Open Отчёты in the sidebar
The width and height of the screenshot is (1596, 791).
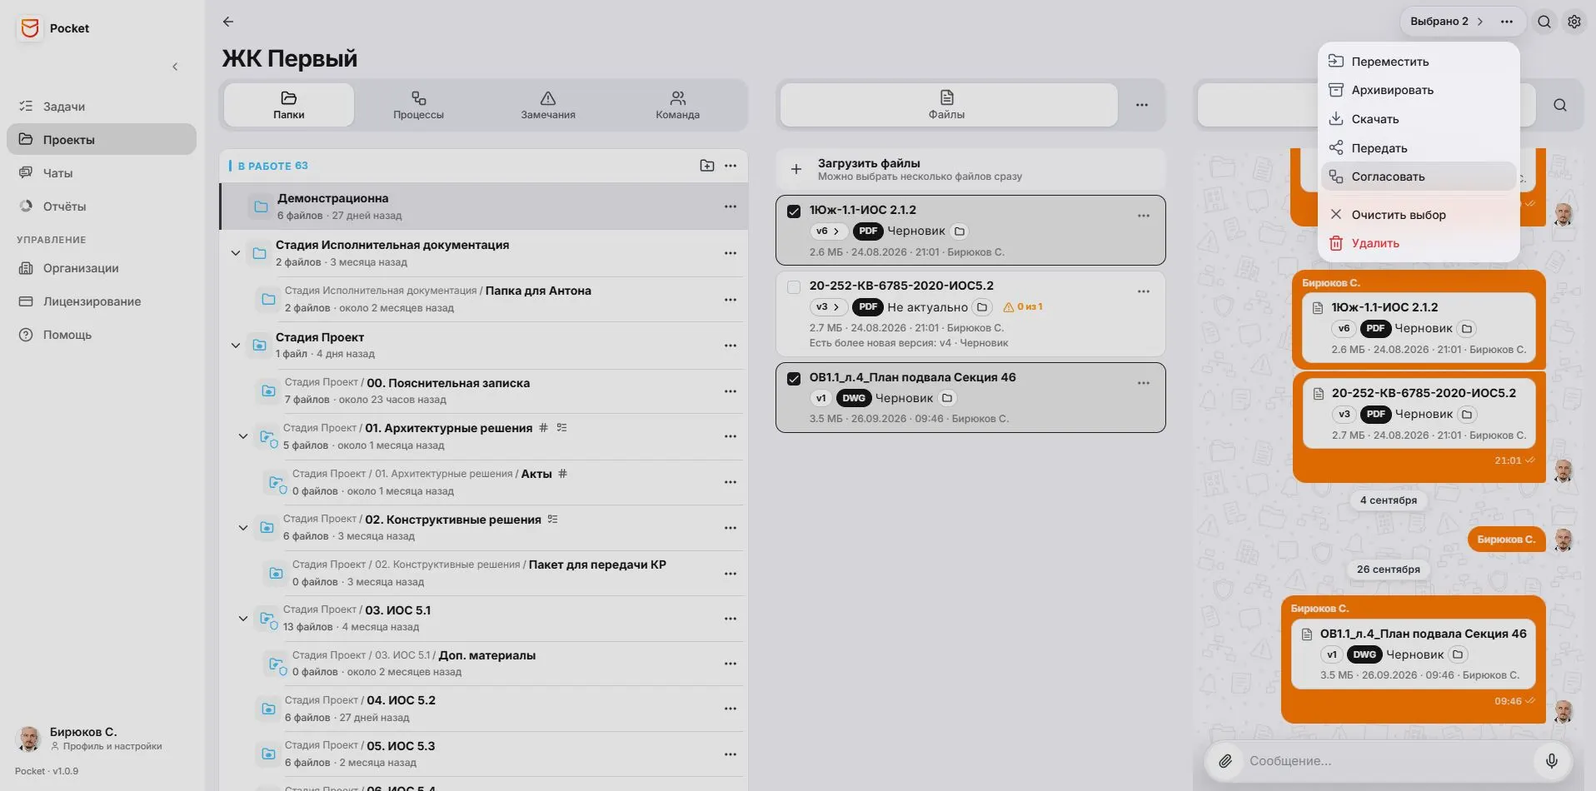(x=102, y=206)
